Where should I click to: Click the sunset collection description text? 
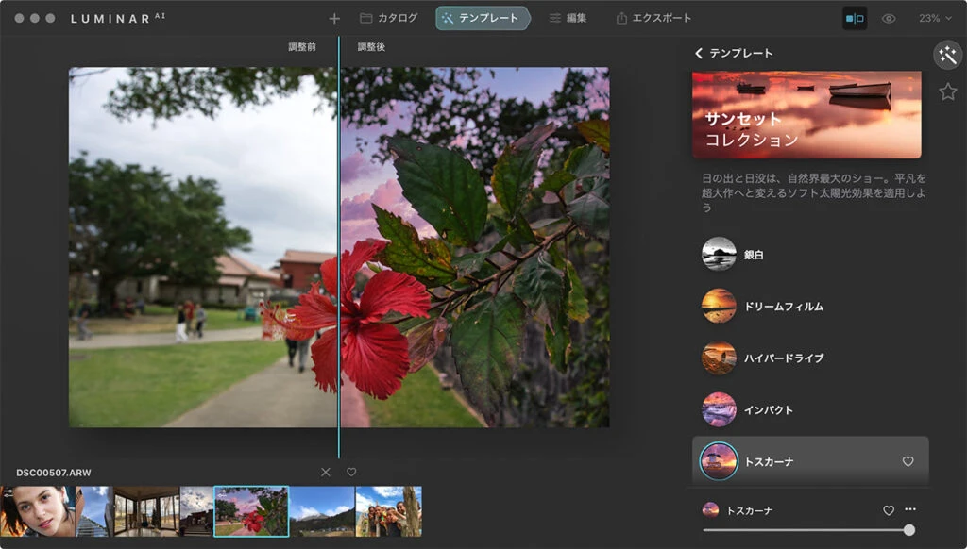coord(813,192)
